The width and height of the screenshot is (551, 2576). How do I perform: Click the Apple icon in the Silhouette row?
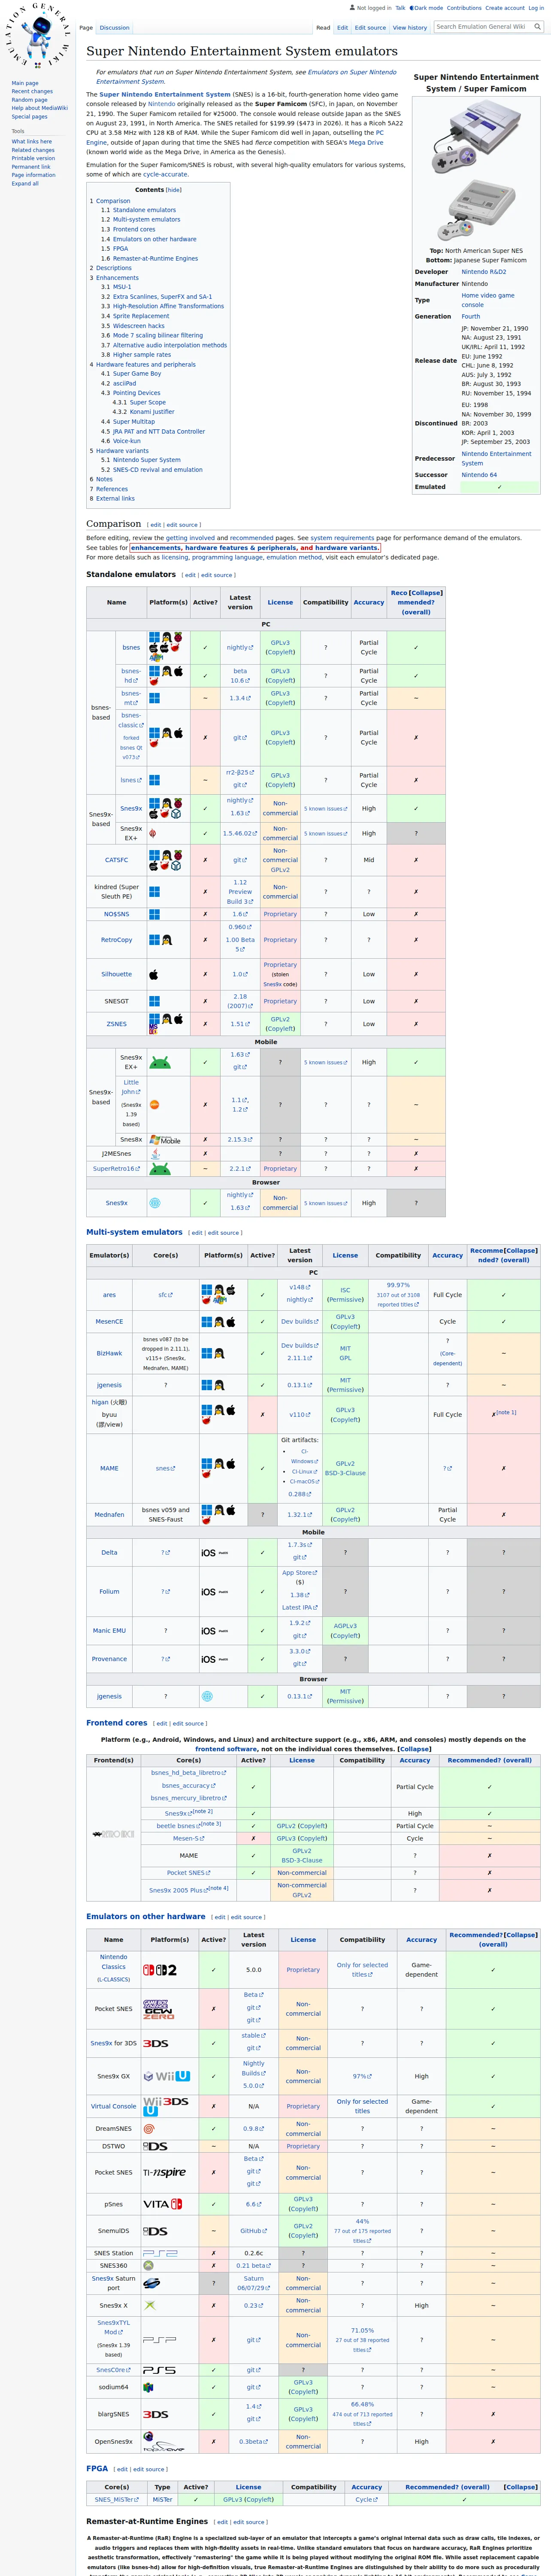[x=154, y=974]
